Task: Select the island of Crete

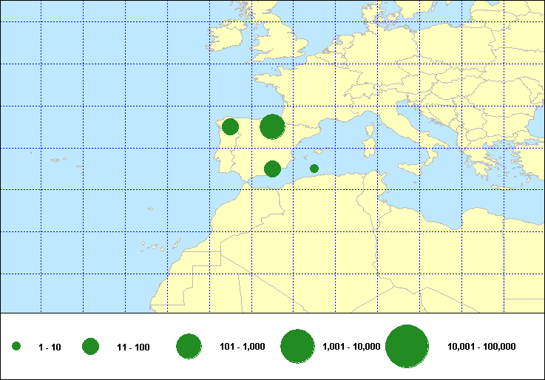Action: (x=504, y=188)
